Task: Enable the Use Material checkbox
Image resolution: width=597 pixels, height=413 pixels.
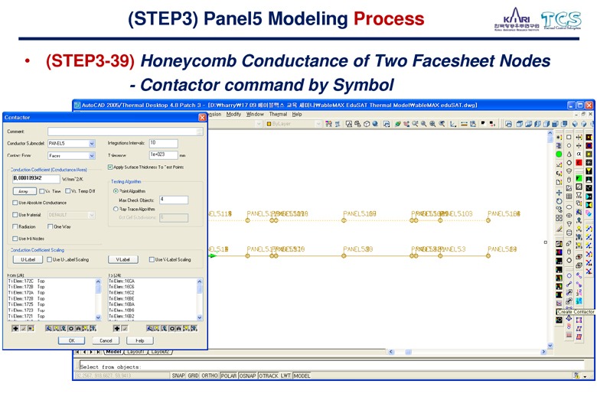Action: tap(15, 215)
